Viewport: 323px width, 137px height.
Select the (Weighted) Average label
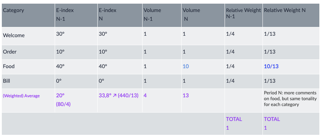21,96
